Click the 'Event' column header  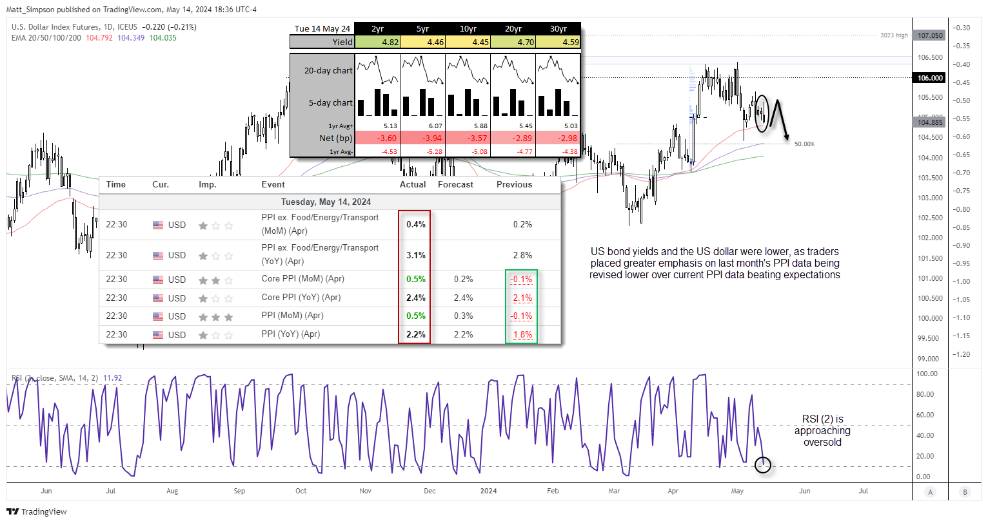coord(273,184)
